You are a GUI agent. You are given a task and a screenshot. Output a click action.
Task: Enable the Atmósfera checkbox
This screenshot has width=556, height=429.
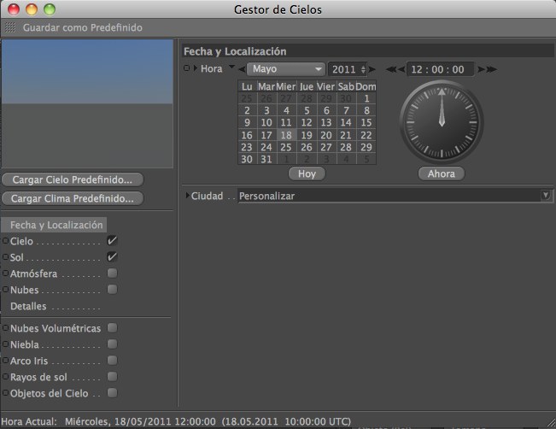click(x=112, y=273)
